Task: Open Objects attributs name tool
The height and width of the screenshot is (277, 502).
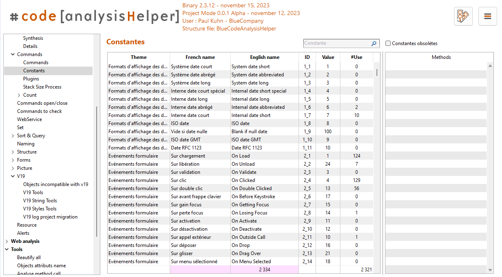Action: 41,266
